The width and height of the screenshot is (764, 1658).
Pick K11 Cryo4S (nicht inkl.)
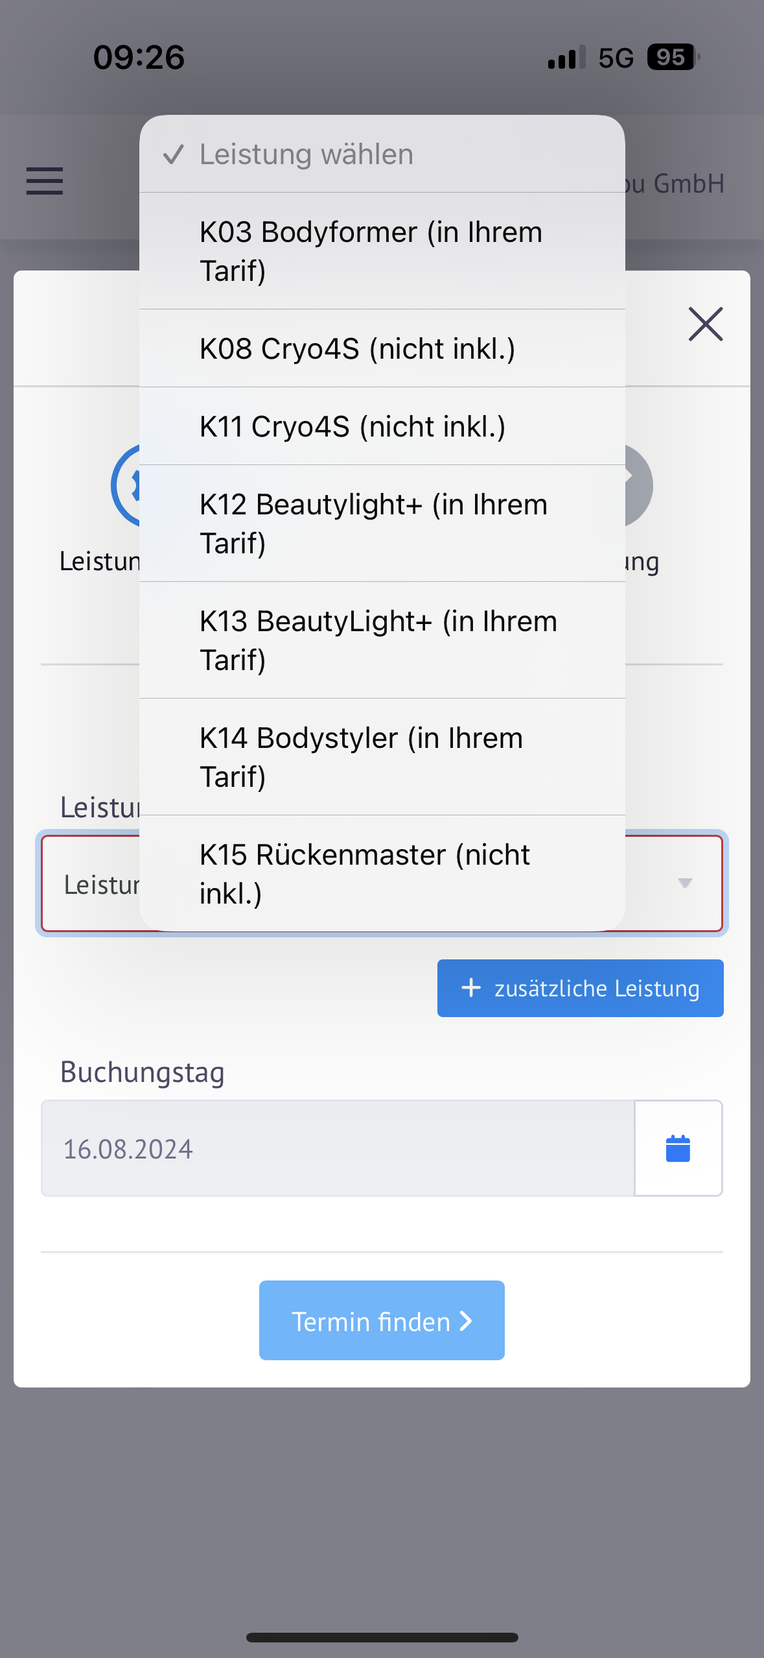click(x=382, y=426)
